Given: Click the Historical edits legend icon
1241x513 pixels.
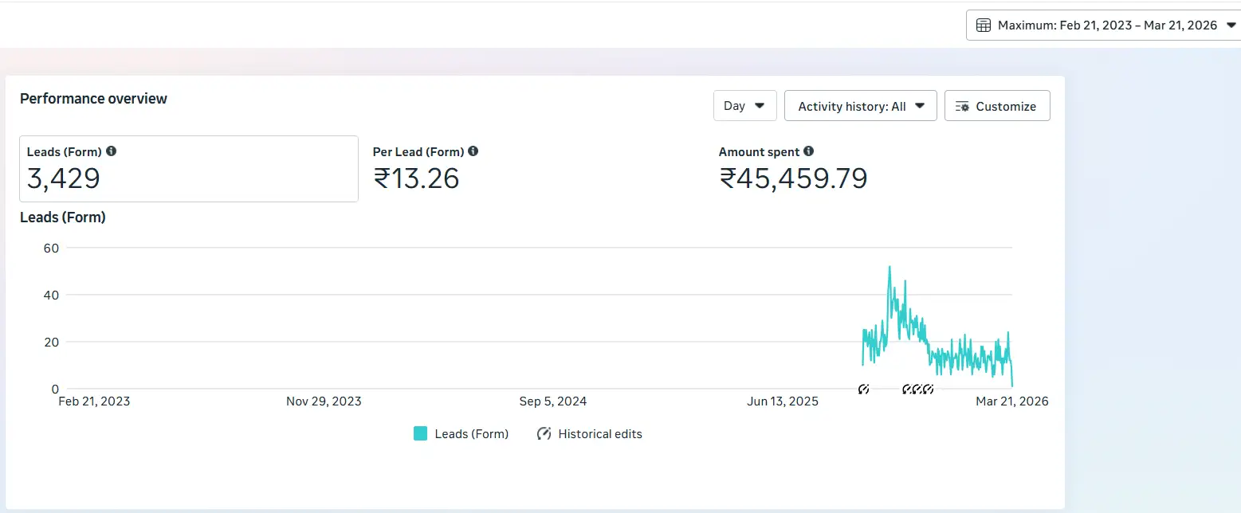Looking at the screenshot, I should tap(544, 434).
